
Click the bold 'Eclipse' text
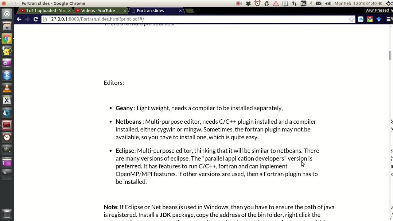(x=125, y=150)
